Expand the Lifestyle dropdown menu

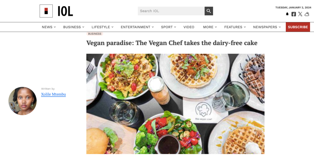pyautogui.click(x=102, y=27)
